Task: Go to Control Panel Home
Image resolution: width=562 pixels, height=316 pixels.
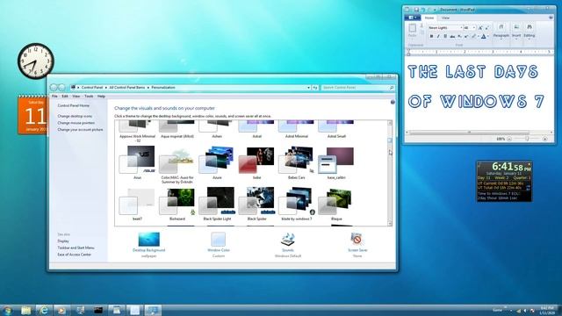Action: 74,105
